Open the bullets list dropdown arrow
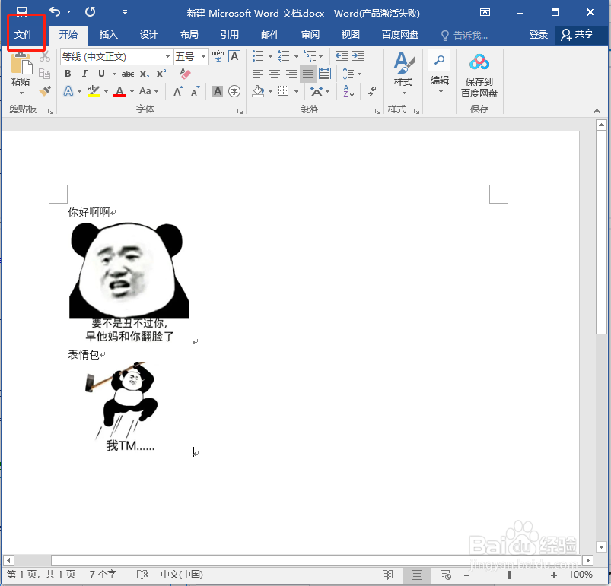This screenshot has height=586, width=611. (x=270, y=56)
